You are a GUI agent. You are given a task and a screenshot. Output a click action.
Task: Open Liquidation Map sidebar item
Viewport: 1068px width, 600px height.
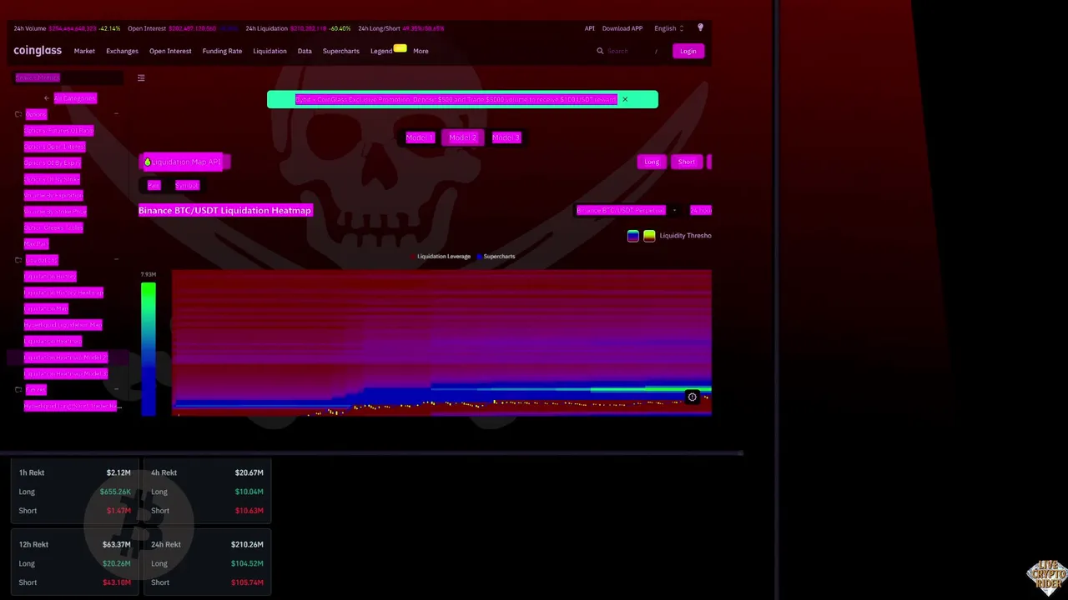point(46,308)
